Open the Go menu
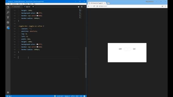The height and width of the screenshot is (97, 173). (22, 4)
